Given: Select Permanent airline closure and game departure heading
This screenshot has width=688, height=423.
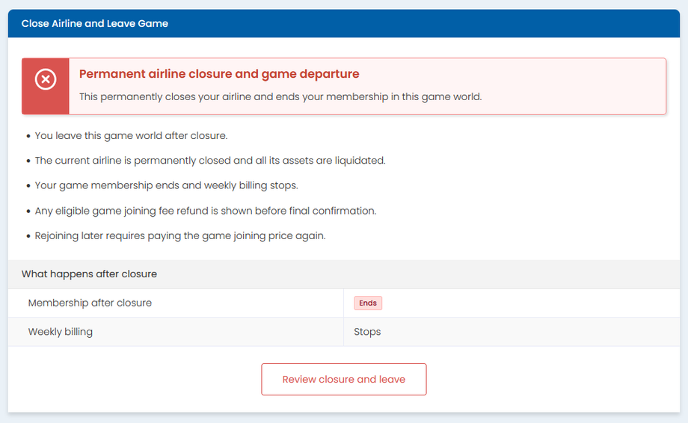Looking at the screenshot, I should [x=219, y=74].
